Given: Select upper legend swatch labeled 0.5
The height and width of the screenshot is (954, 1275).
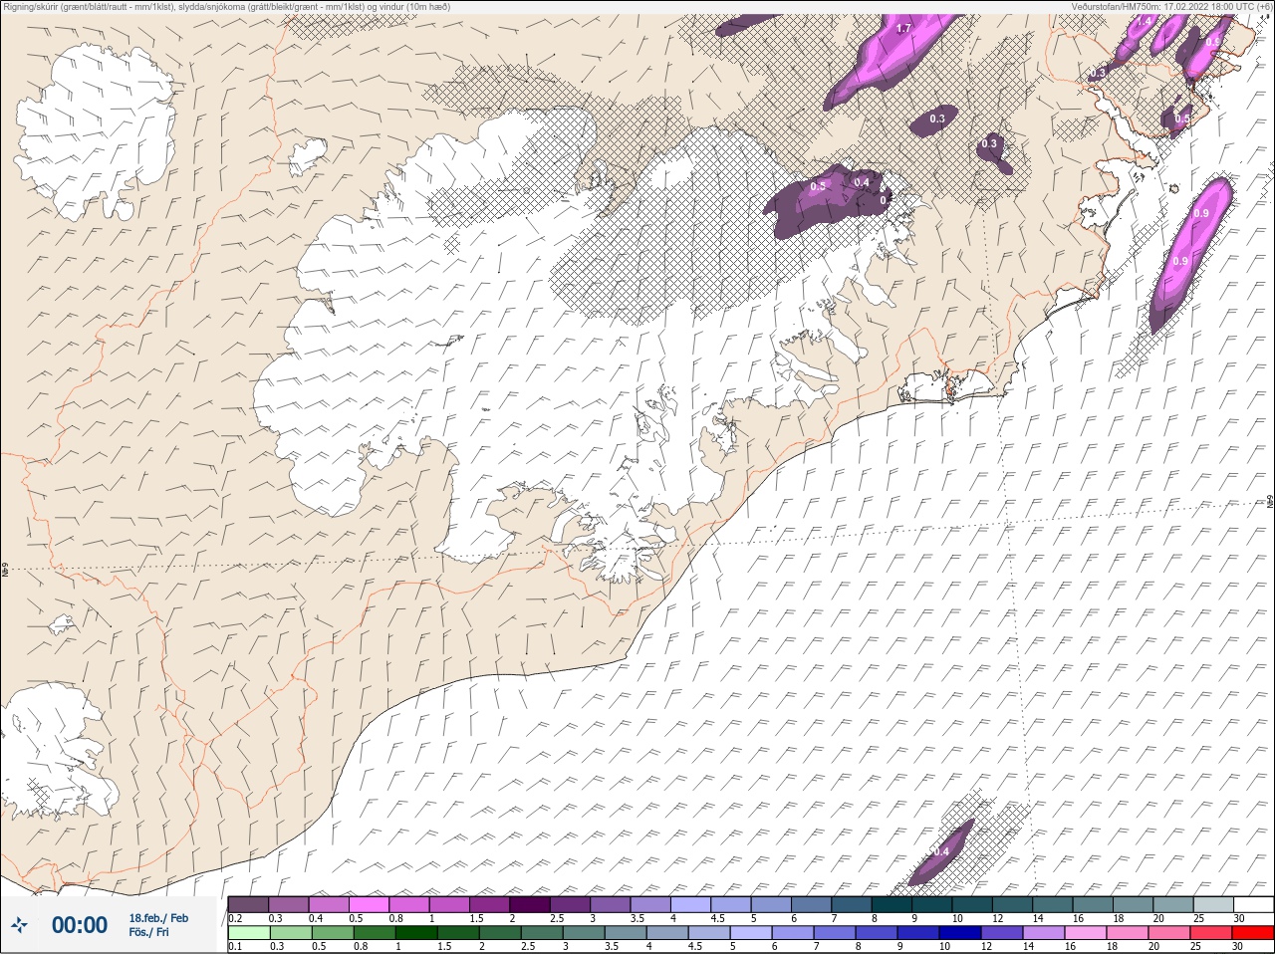Looking at the screenshot, I should 369,904.
